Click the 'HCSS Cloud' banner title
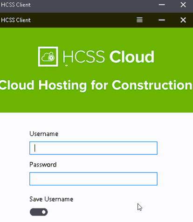193x222 pixels. point(109,56)
